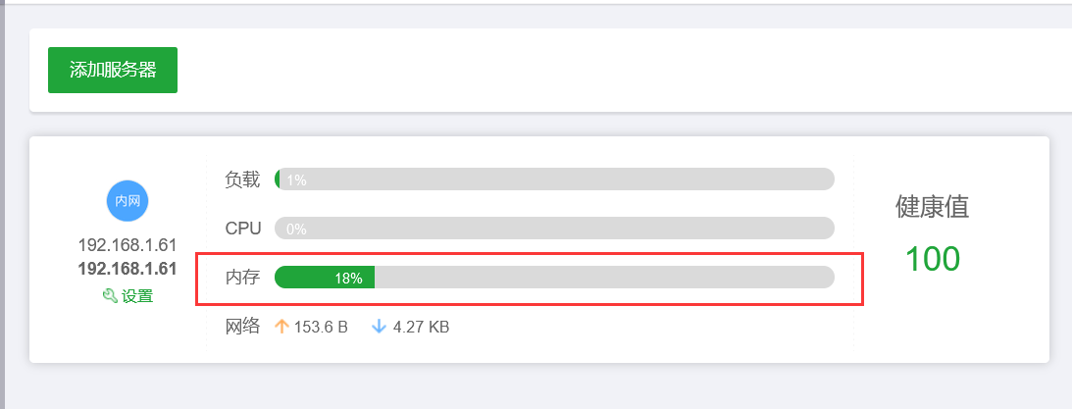This screenshot has height=409, width=1072.
Task: Click the green 100 health score
Action: (x=933, y=259)
